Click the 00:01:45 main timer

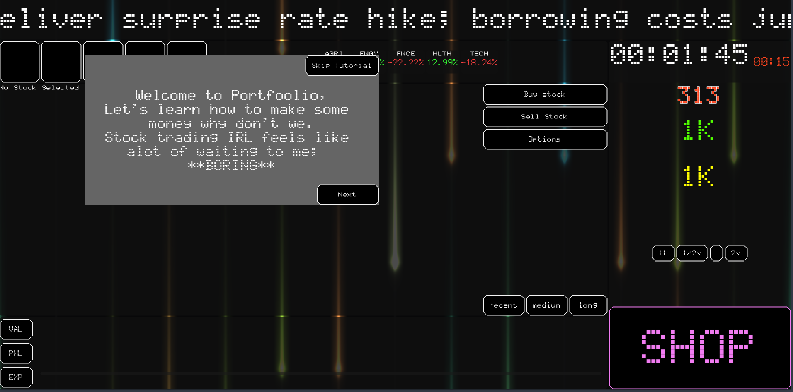pos(679,54)
